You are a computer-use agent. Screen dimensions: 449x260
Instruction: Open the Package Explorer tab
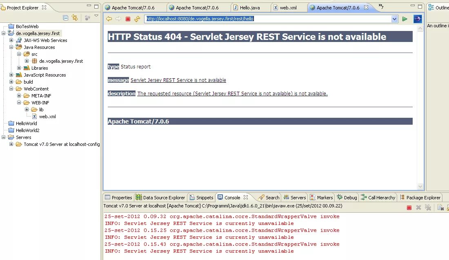420,197
